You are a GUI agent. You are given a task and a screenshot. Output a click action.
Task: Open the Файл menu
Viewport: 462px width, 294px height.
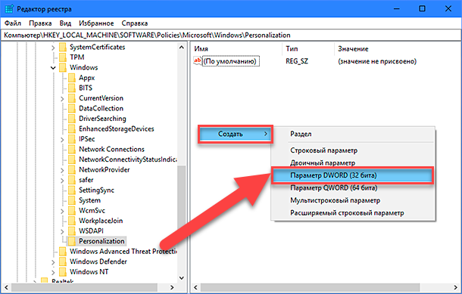coord(13,23)
